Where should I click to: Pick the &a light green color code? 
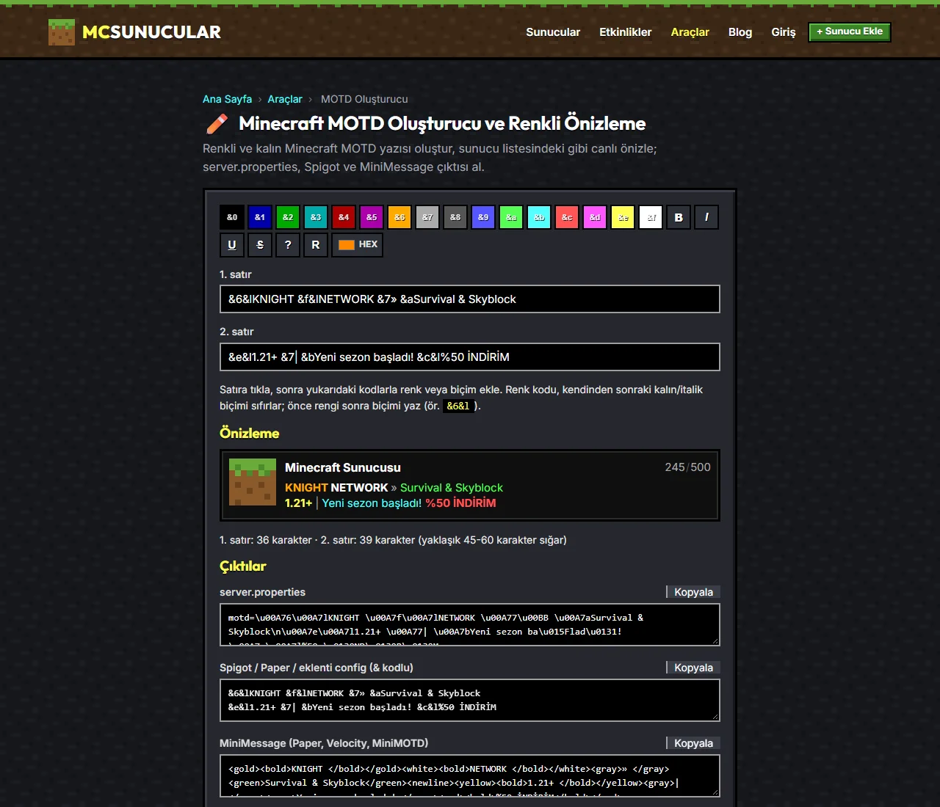(x=511, y=217)
